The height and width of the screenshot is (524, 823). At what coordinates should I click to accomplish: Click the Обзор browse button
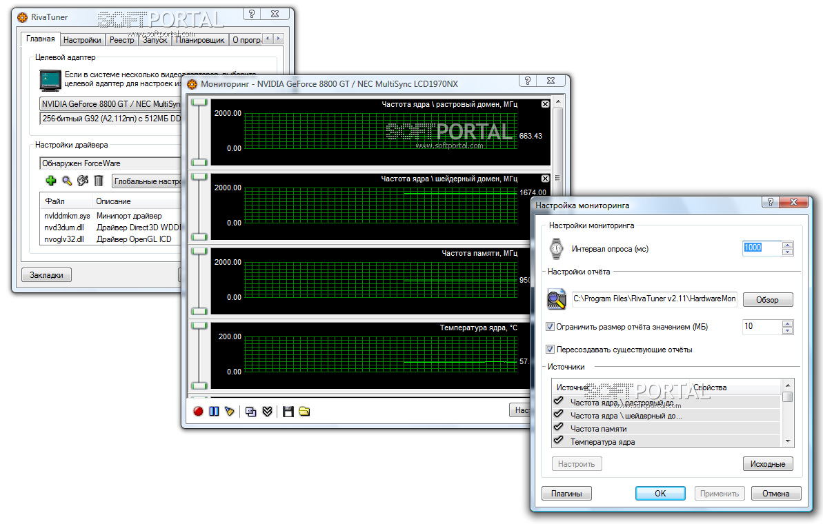767,299
